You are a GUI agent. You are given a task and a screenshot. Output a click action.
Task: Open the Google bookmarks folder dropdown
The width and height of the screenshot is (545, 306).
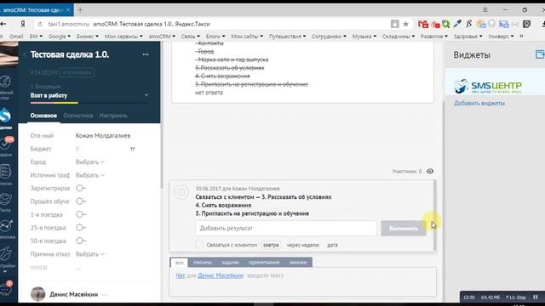(x=60, y=36)
